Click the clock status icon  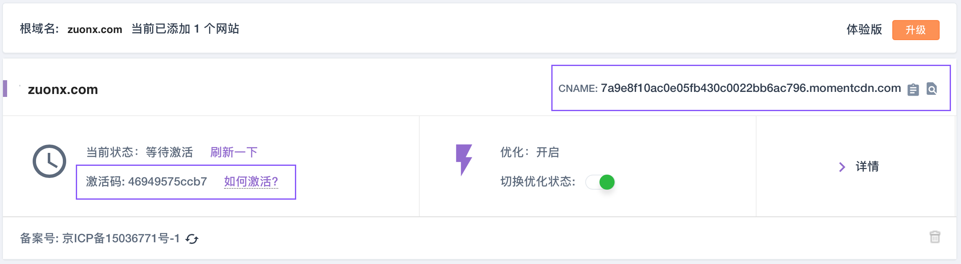(x=49, y=161)
